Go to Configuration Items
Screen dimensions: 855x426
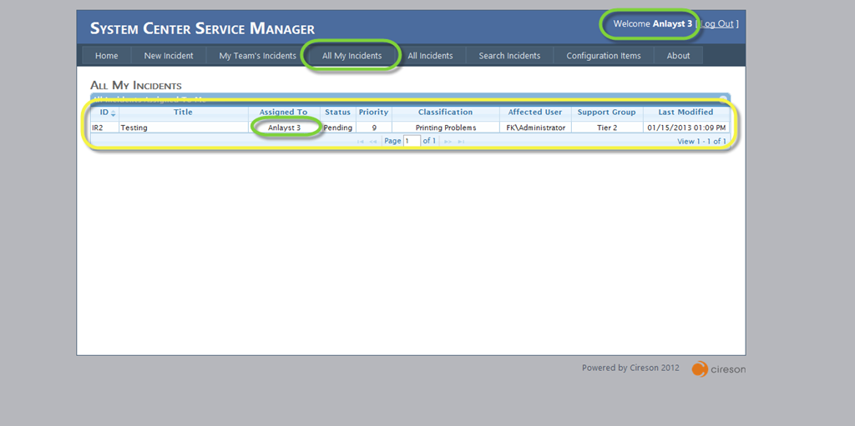(603, 56)
